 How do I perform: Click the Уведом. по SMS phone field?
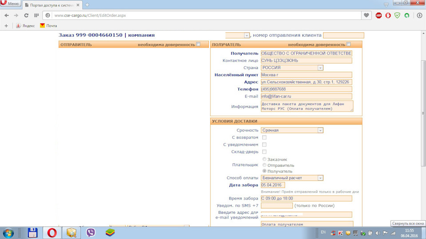(x=277, y=205)
